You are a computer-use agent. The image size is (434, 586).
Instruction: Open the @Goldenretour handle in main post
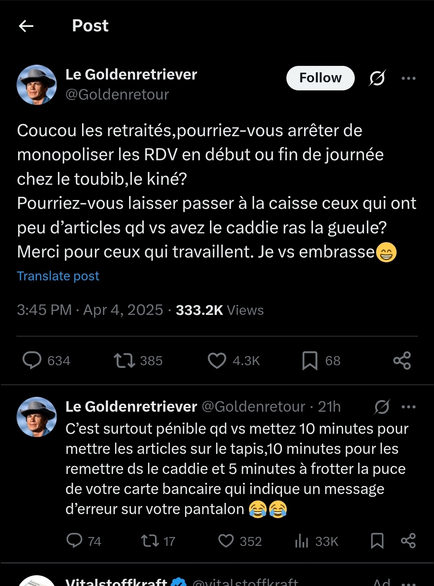tap(117, 95)
